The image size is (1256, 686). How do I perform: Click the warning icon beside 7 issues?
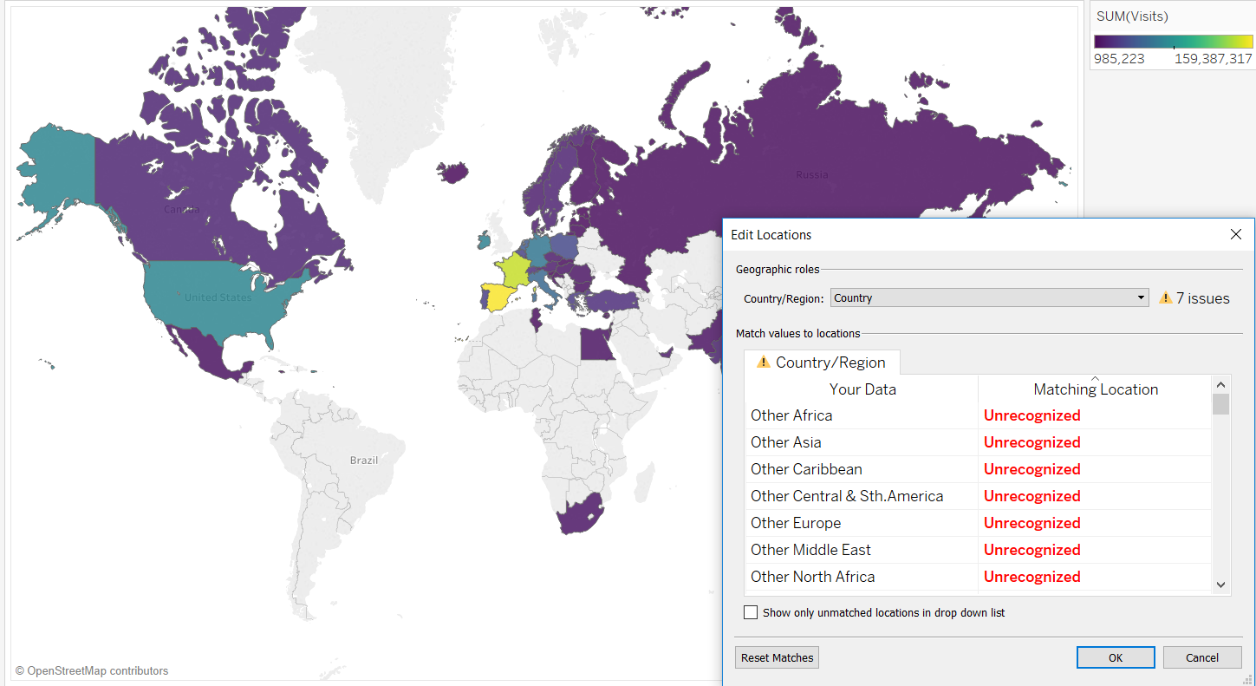point(1166,298)
